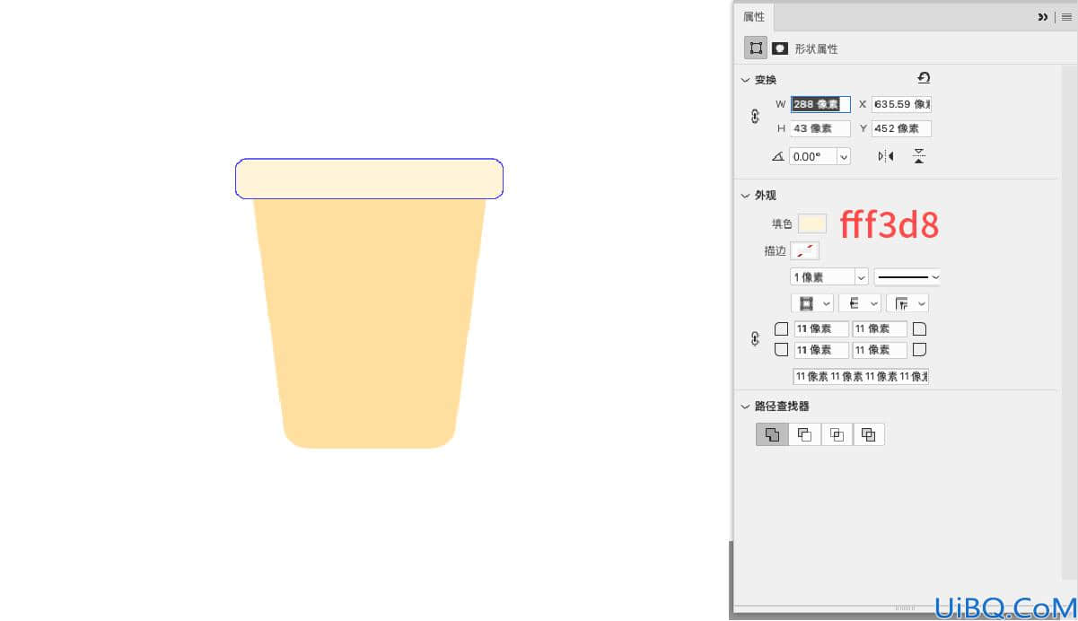The width and height of the screenshot is (1078, 621).
Task: Edit the Y position field
Action: pos(901,128)
